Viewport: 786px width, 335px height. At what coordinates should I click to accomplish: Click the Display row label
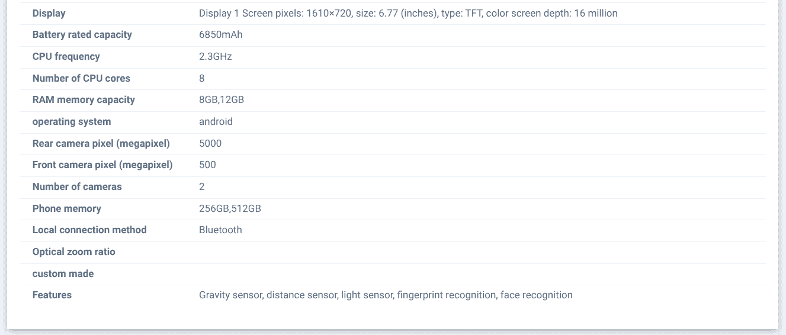tap(49, 13)
